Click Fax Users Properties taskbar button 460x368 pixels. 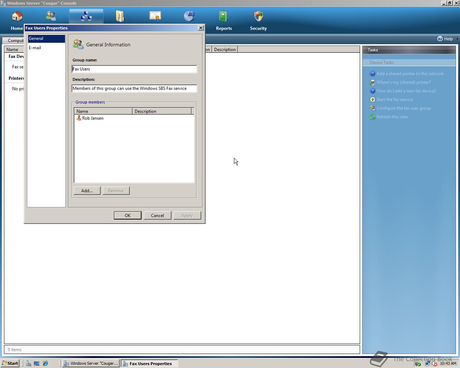tap(149, 363)
